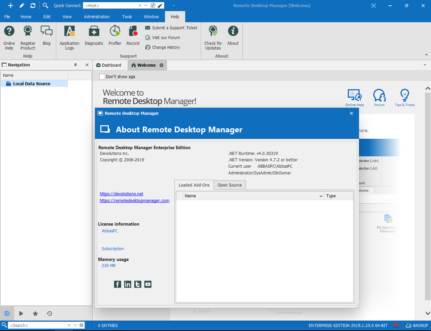431x331 pixels.
Task: Check the Don't show again box
Action: tap(102, 76)
